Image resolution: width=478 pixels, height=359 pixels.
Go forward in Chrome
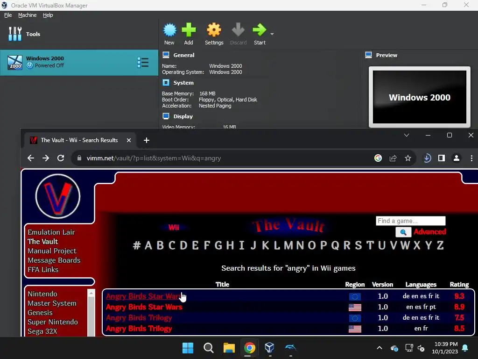[46, 158]
